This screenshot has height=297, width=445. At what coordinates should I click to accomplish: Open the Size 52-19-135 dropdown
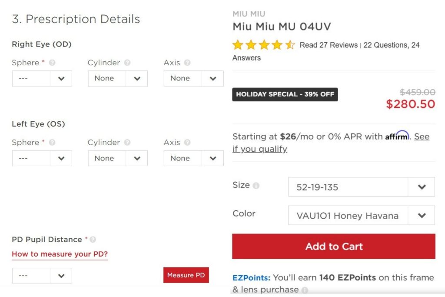coord(361,187)
